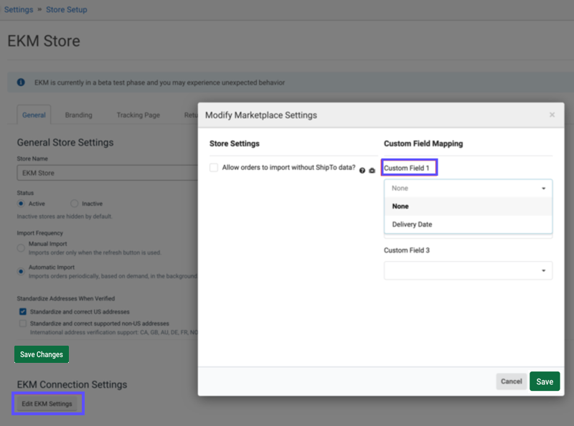The width and height of the screenshot is (574, 426).
Task: Select the Inactive status radio button
Action: pos(75,204)
